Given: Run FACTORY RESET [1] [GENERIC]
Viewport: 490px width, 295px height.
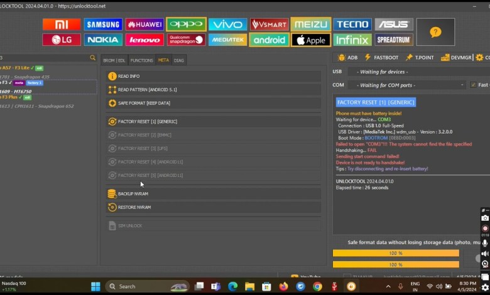Looking at the screenshot, I should click(x=214, y=121).
